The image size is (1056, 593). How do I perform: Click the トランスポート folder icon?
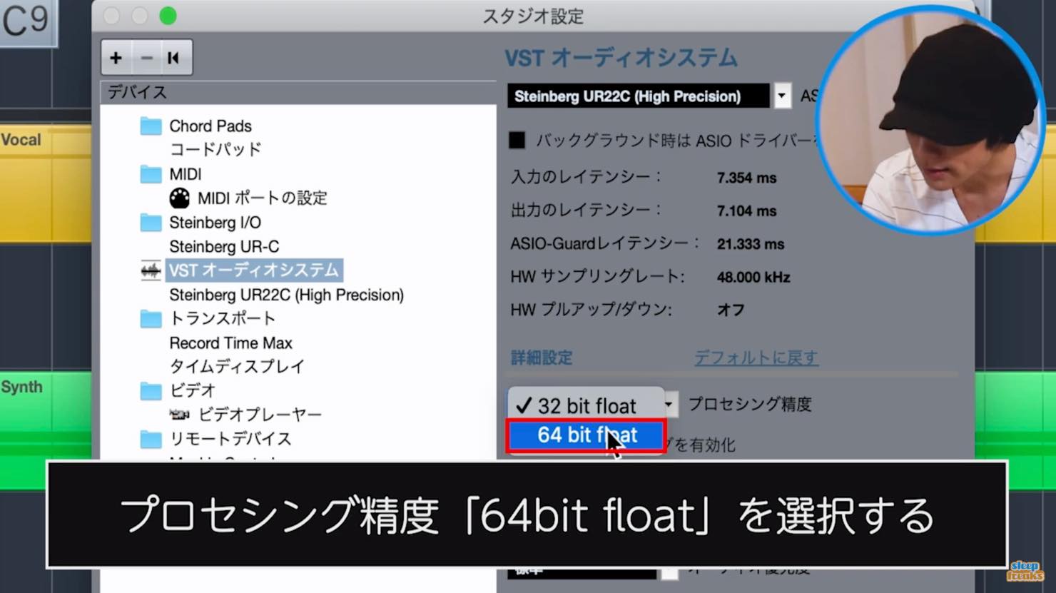[151, 318]
